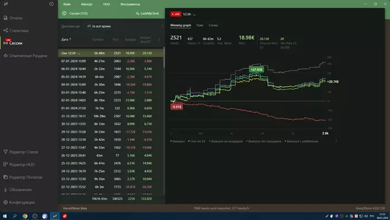The height and width of the screenshot is (220, 390).
Task: Click the -0.61$ graph low marker
Action: pos(177,107)
